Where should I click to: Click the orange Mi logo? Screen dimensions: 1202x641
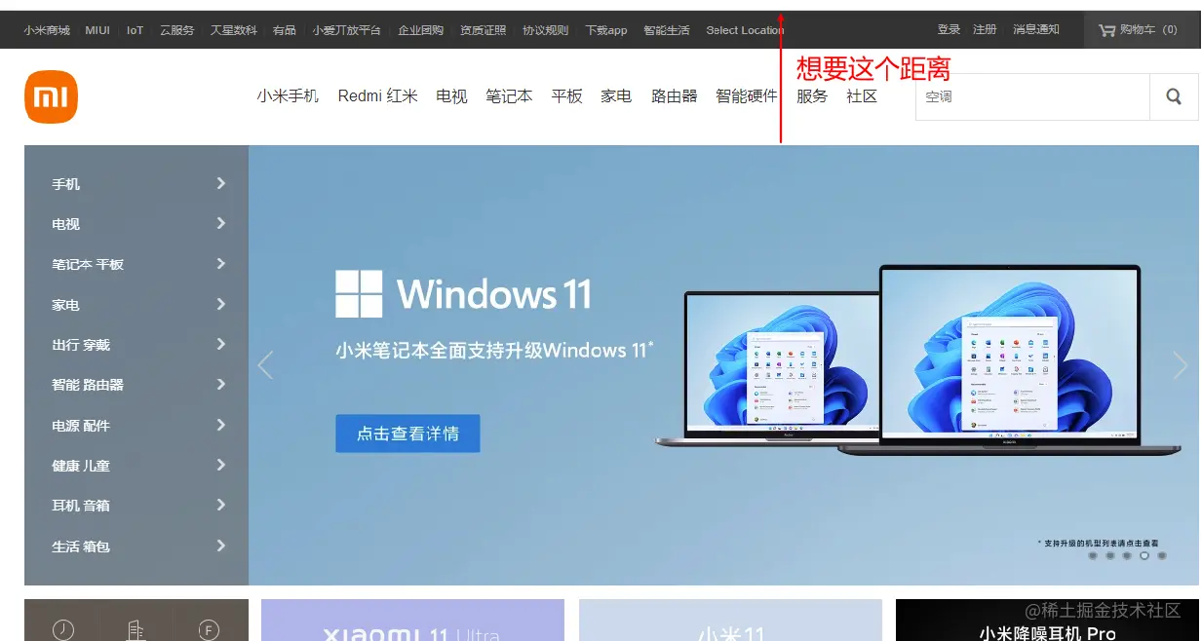(x=51, y=97)
